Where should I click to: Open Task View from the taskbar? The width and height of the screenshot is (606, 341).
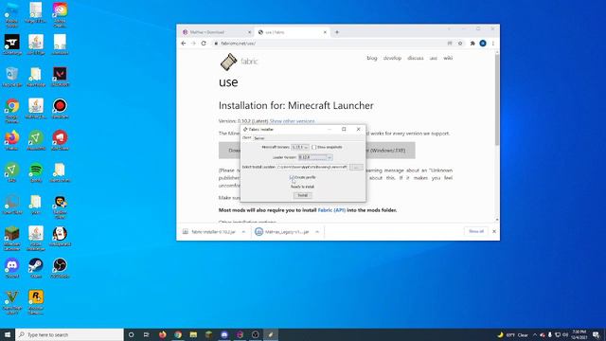[x=147, y=334]
